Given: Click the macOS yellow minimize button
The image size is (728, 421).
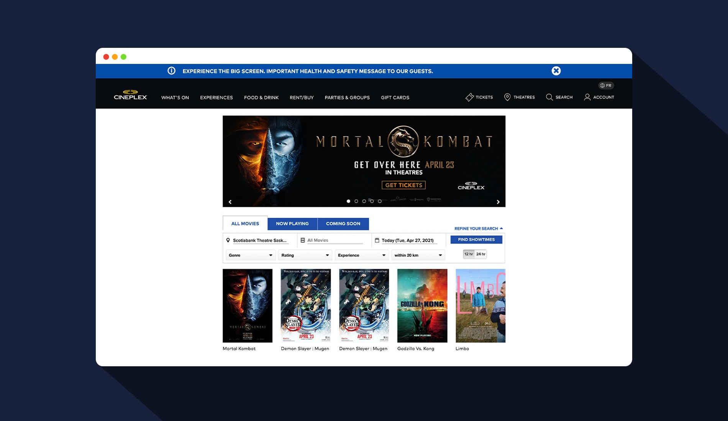Looking at the screenshot, I should tap(115, 57).
